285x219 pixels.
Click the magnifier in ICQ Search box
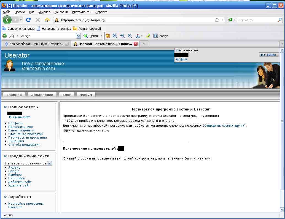pyautogui.click(x=280, y=20)
